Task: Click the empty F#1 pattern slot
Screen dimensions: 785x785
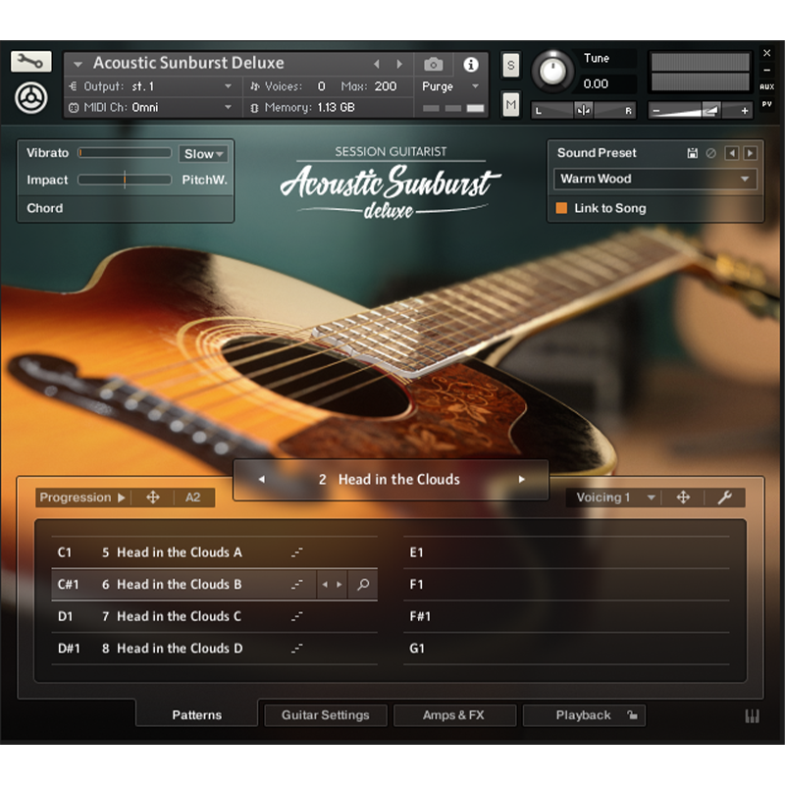Action: [x=566, y=616]
